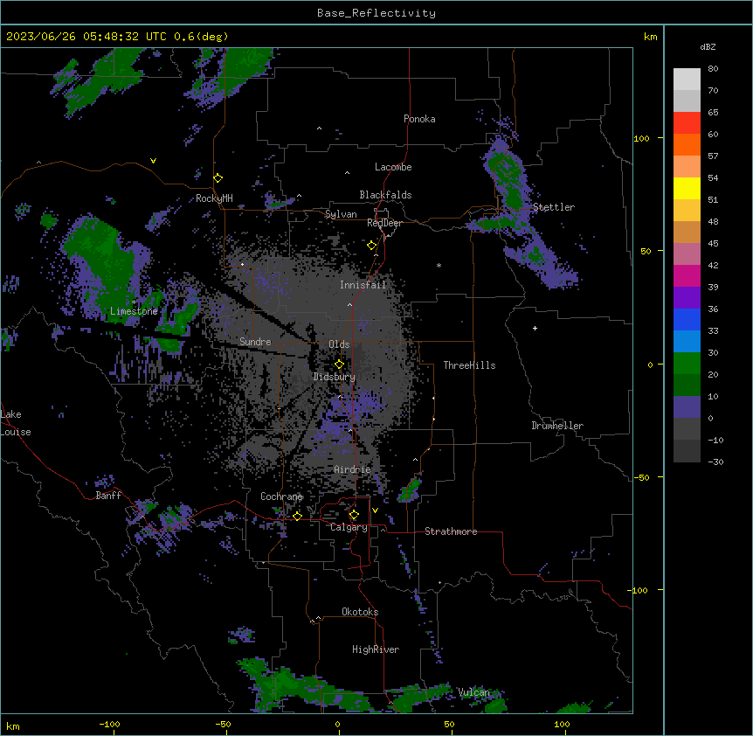The image size is (753, 736).
Task: Click the Sylvan map label
Action: (341, 214)
